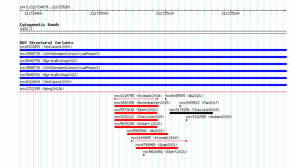Viewport: 296px width, 168px height.
Task: Click the nsv3179158 (Chaisson2019) label
Action: click(x=194, y=110)
